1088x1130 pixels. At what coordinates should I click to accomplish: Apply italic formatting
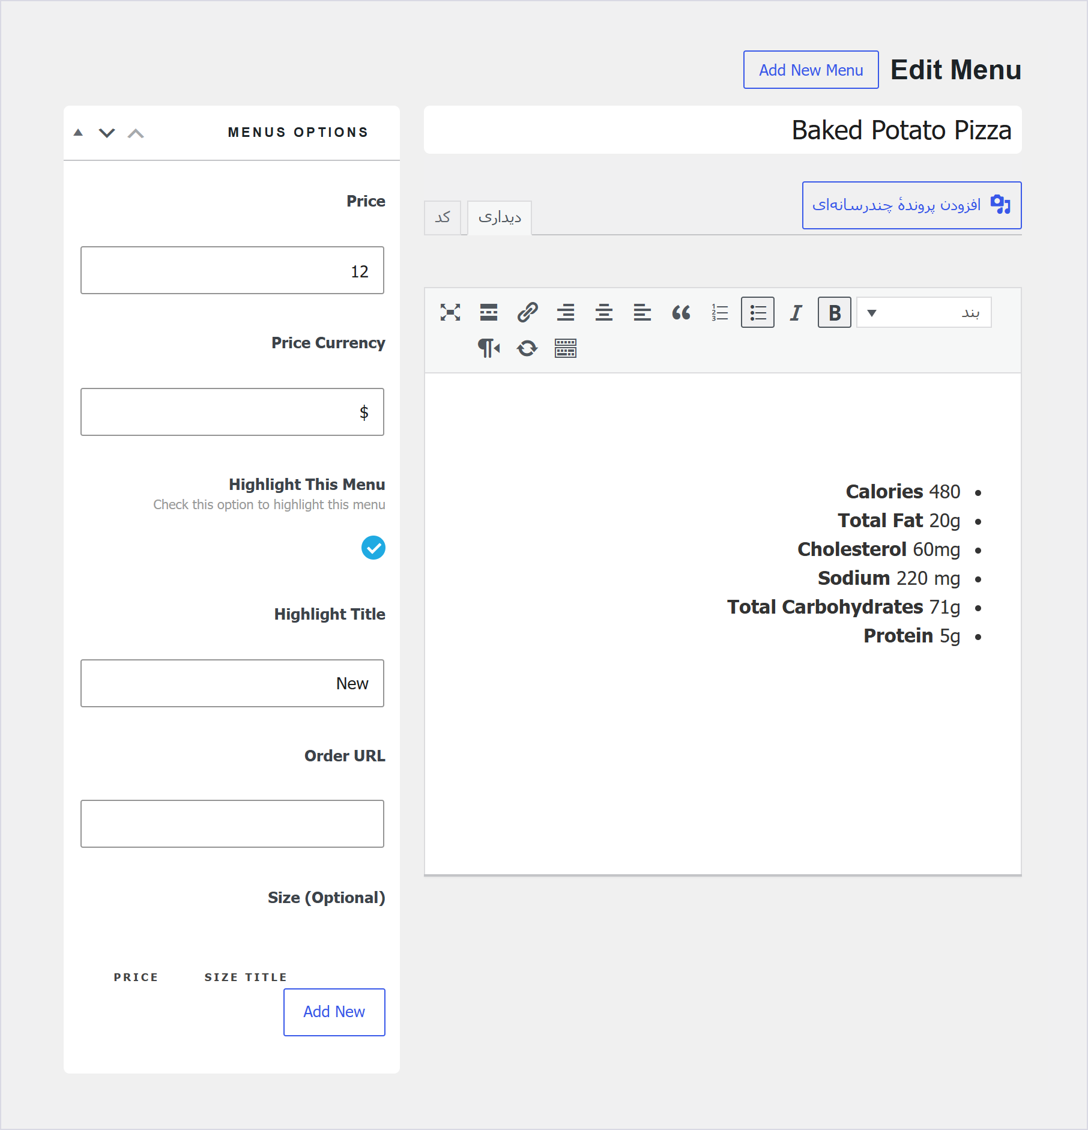(x=796, y=312)
